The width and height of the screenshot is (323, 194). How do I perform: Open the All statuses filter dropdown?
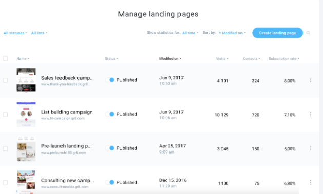pyautogui.click(x=15, y=33)
